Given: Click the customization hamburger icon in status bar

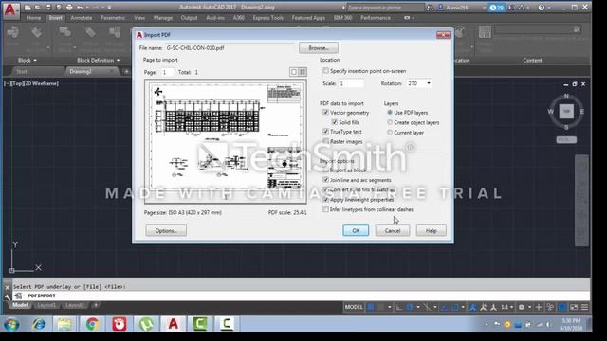Looking at the screenshot, I should pos(584,307).
